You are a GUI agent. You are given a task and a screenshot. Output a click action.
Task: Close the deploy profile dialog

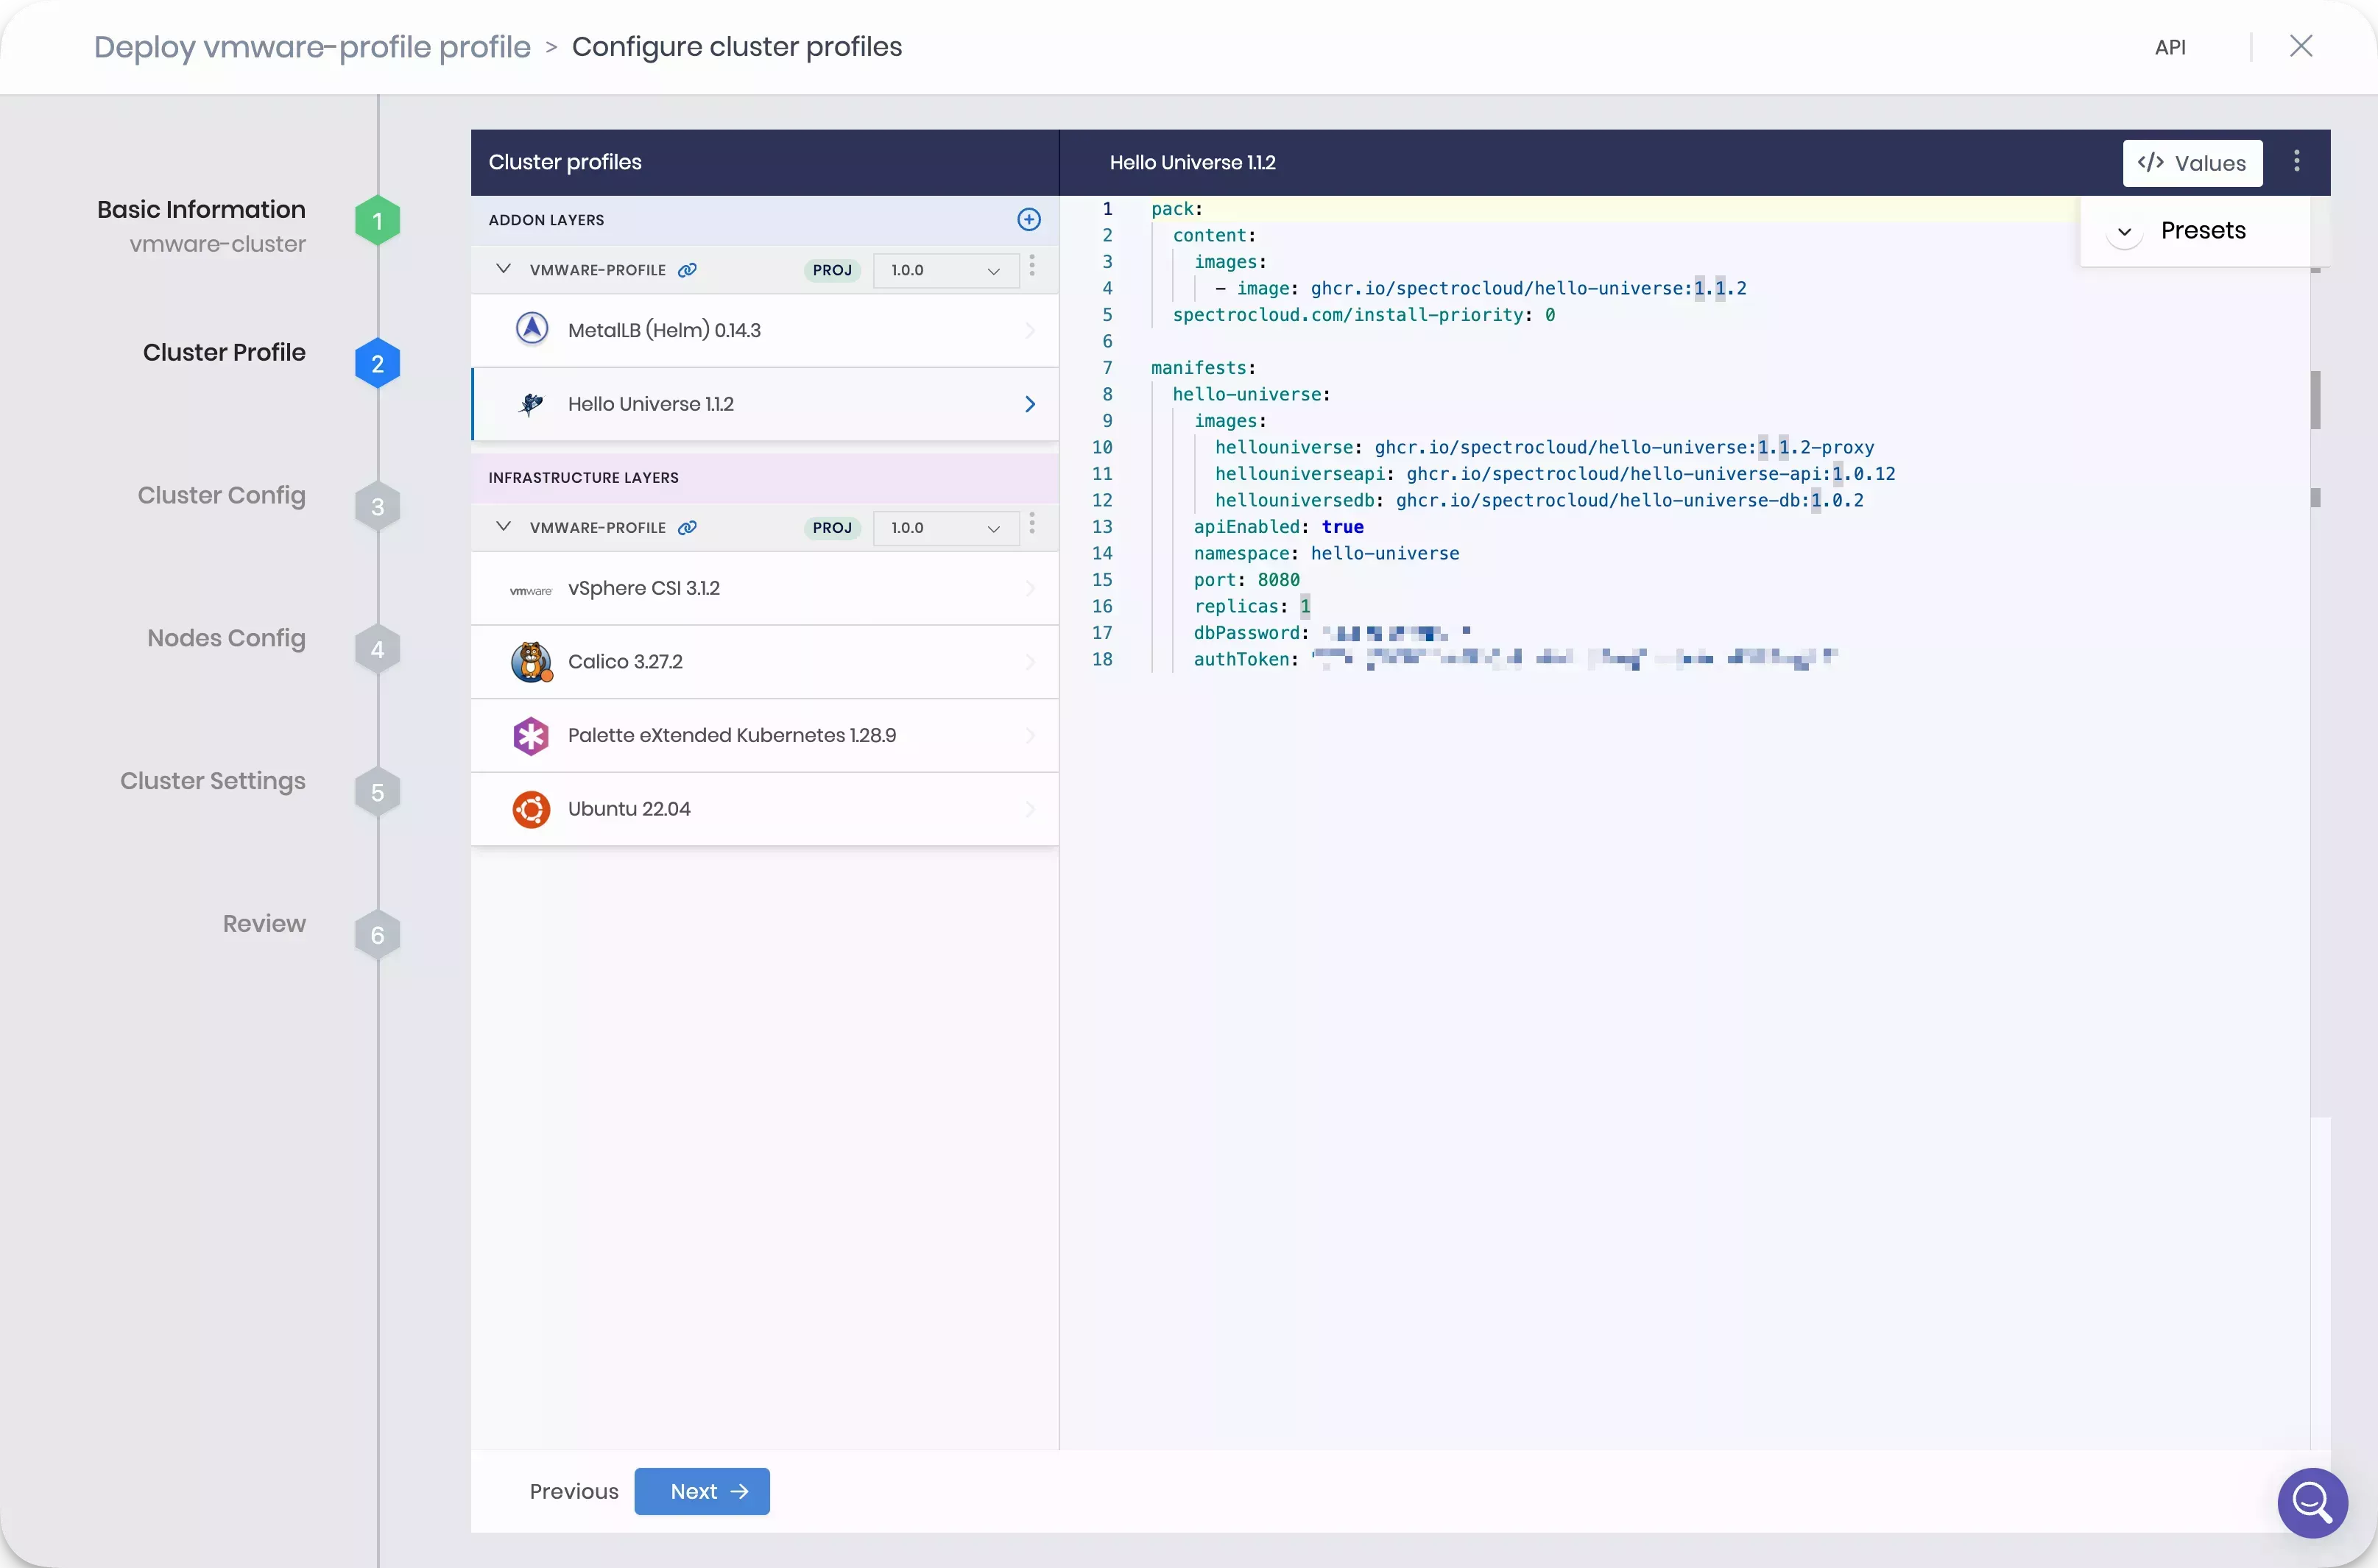pyautogui.click(x=2300, y=46)
